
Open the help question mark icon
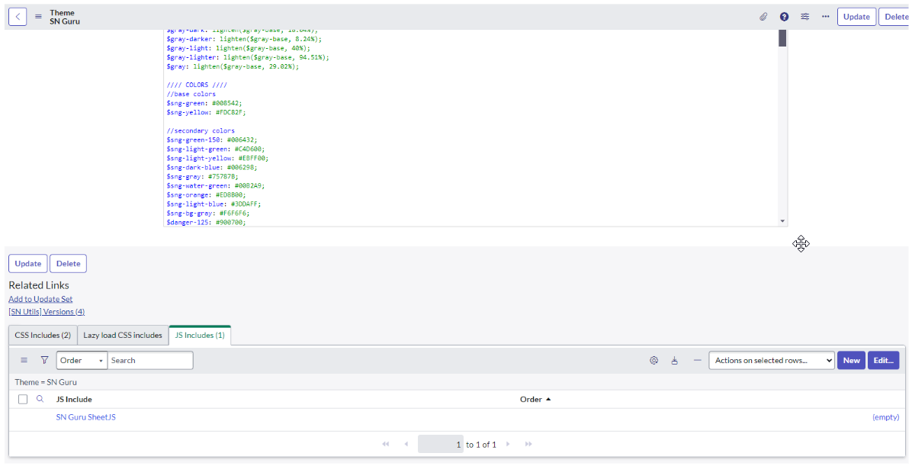coord(784,17)
